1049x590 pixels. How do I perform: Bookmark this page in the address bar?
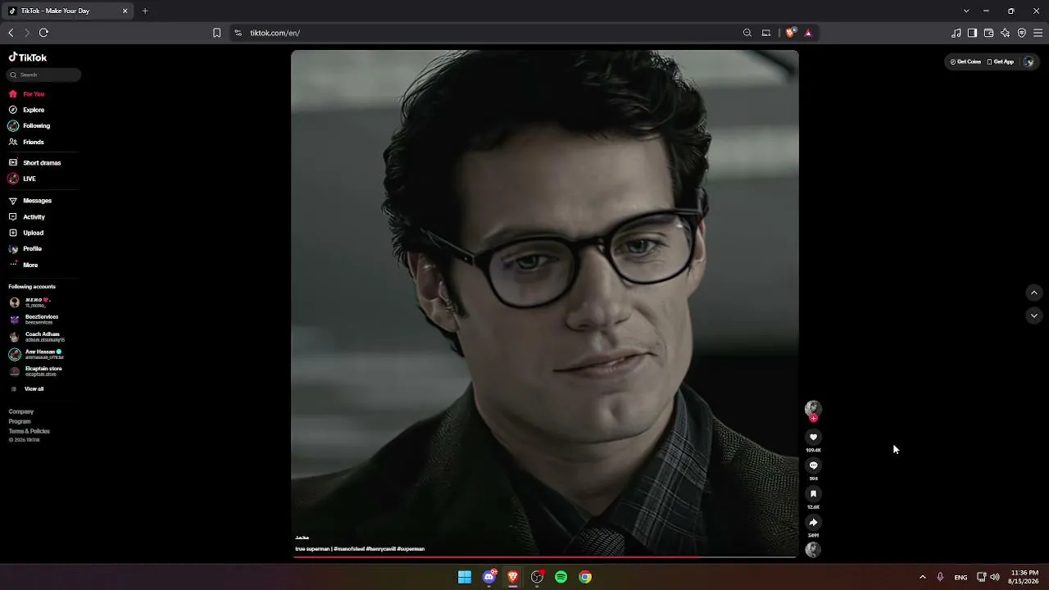[x=216, y=33]
